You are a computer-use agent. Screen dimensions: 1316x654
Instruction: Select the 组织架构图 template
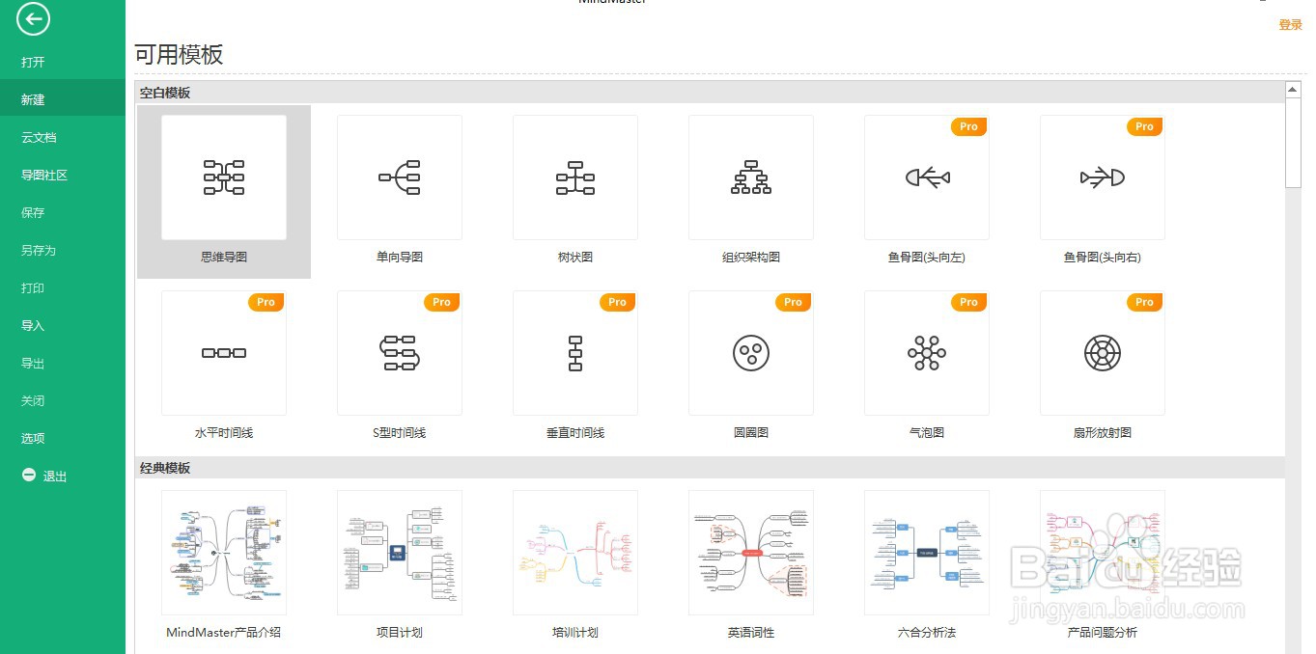click(750, 177)
